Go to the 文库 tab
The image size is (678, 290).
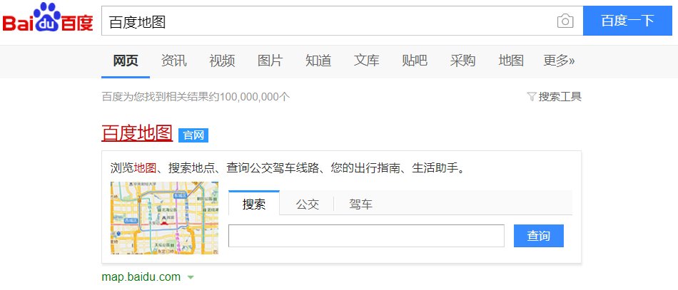366,61
